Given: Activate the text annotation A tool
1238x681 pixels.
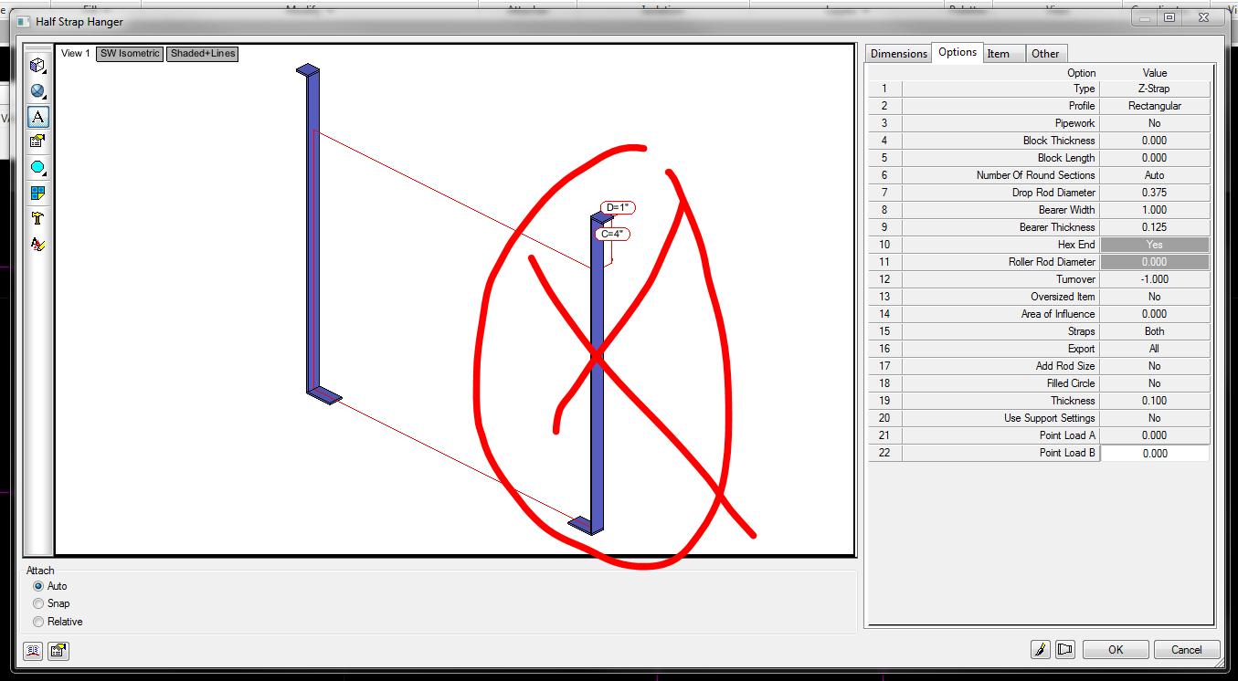Looking at the screenshot, I should tap(37, 116).
